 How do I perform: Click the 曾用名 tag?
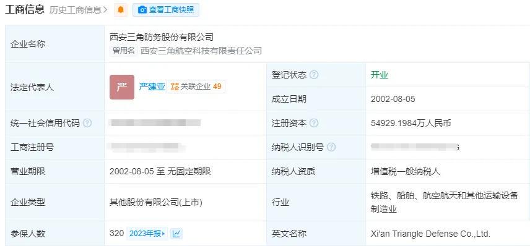[x=124, y=51]
